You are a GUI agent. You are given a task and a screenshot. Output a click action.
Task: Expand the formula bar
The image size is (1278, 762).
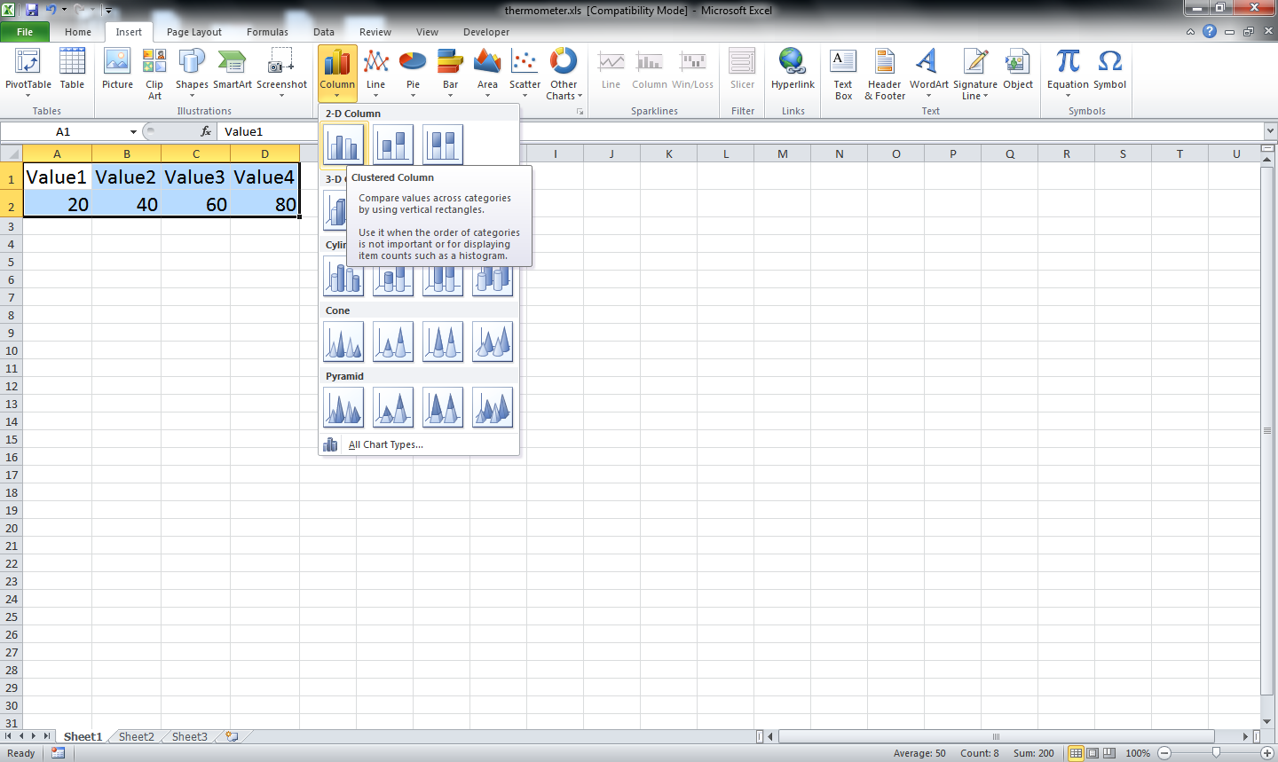coord(1269,131)
